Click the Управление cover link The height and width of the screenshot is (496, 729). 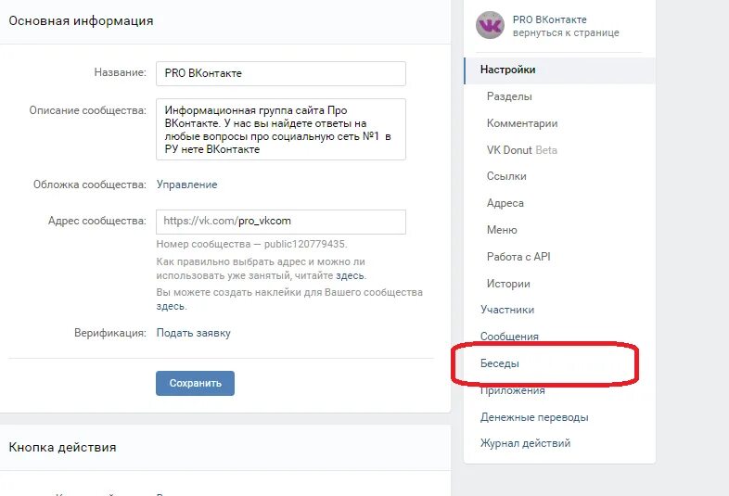tap(186, 185)
